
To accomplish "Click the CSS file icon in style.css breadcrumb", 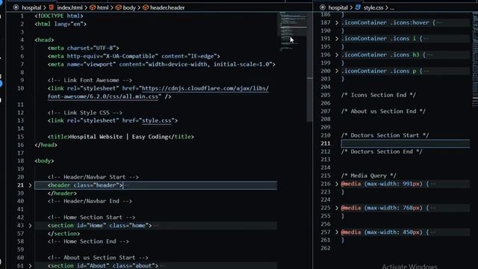I will (x=358, y=7).
